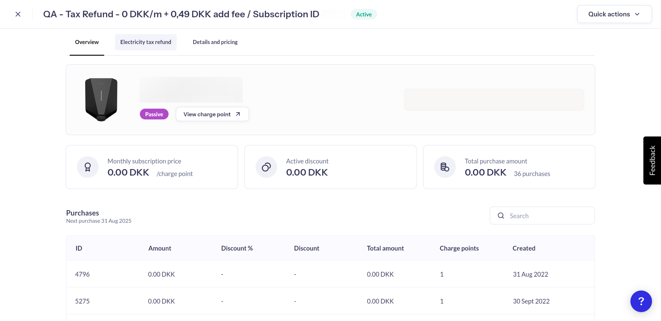661x321 pixels.
Task: Click the blue help question mark icon
Action: [641, 301]
